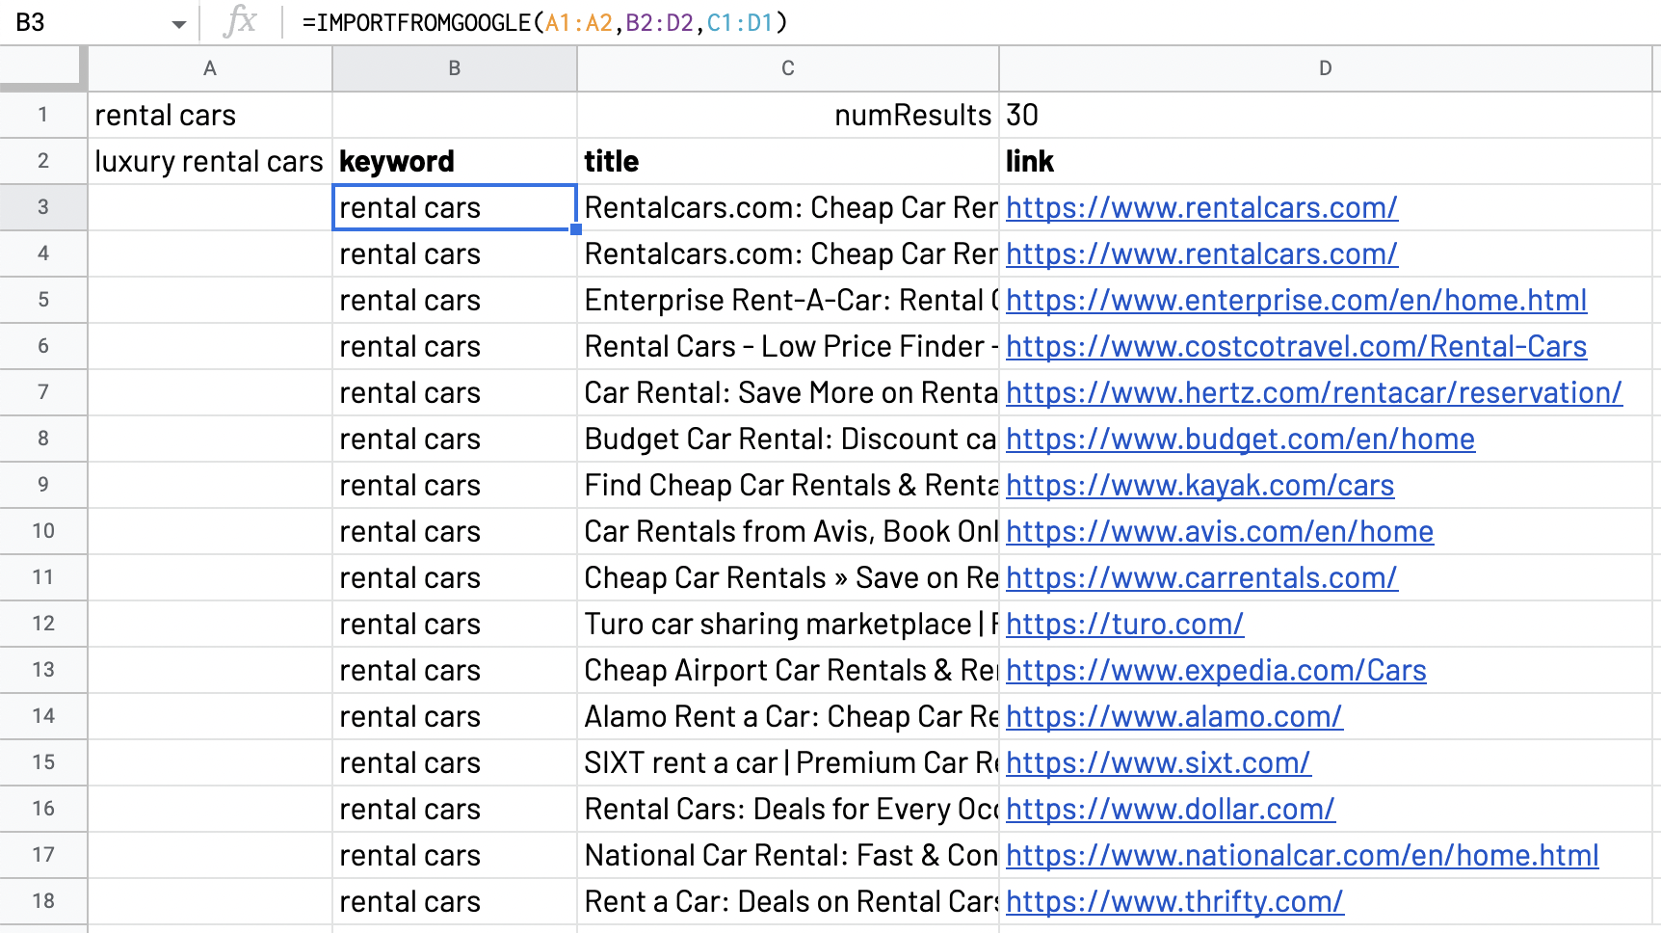The width and height of the screenshot is (1661, 933).
Task: Open the Insert Function (fx) control
Action: coord(243,20)
